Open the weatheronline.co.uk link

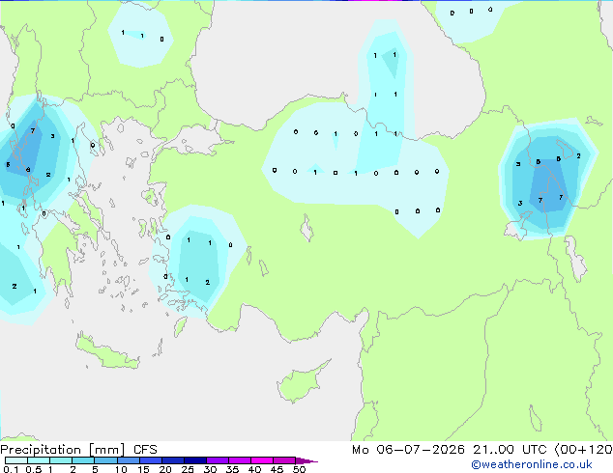click(532, 464)
